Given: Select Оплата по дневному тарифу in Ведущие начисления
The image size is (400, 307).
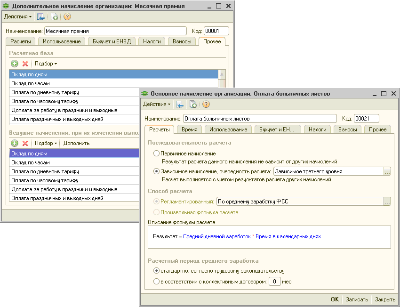Looking at the screenshot, I should click(74, 171).
